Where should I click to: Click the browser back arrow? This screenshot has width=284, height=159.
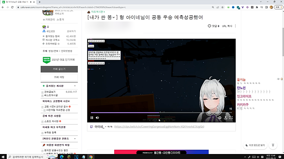[x=3, y=7]
